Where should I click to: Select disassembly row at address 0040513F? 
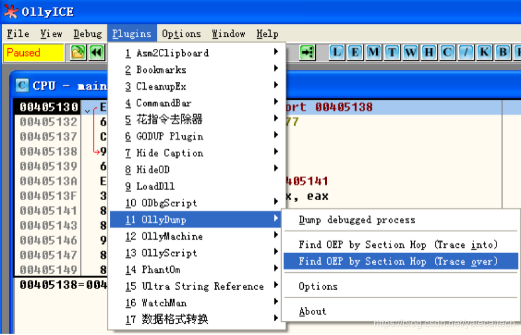(x=49, y=196)
